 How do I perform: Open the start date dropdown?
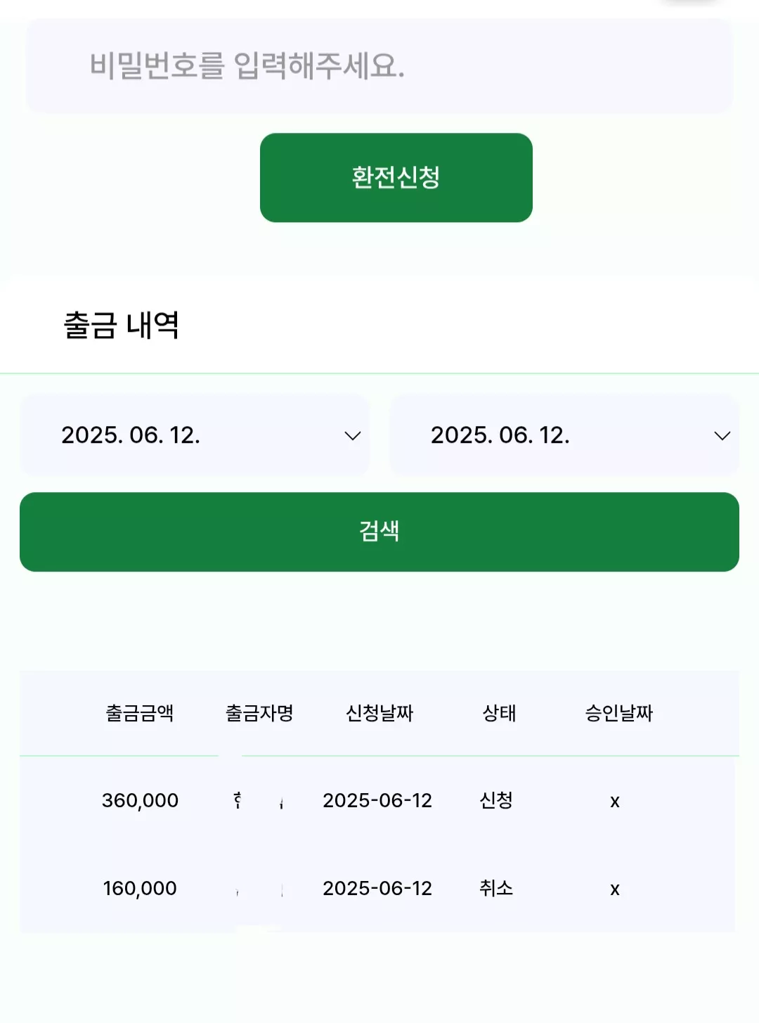[195, 435]
